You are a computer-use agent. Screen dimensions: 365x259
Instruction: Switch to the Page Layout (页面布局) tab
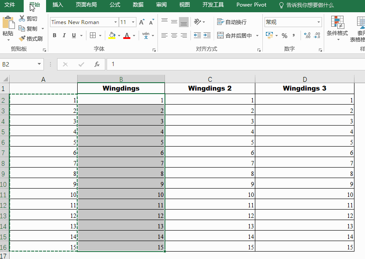coord(86,5)
